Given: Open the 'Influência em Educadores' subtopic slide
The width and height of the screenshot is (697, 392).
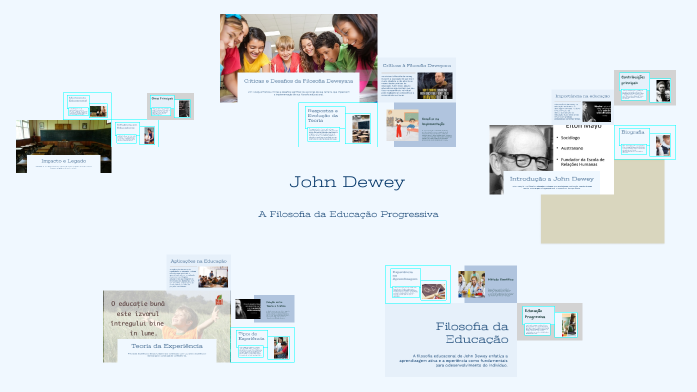Looking at the screenshot, I should pos(135,133).
